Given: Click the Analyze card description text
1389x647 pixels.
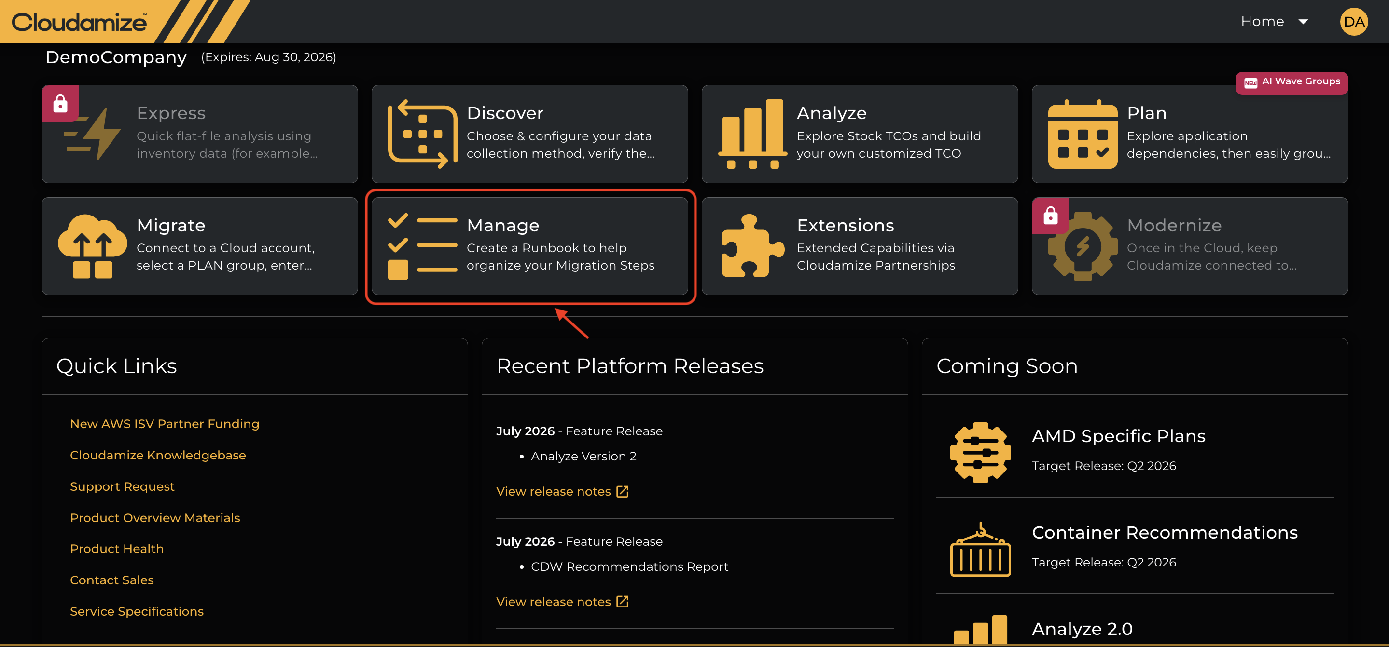Looking at the screenshot, I should click(x=889, y=145).
